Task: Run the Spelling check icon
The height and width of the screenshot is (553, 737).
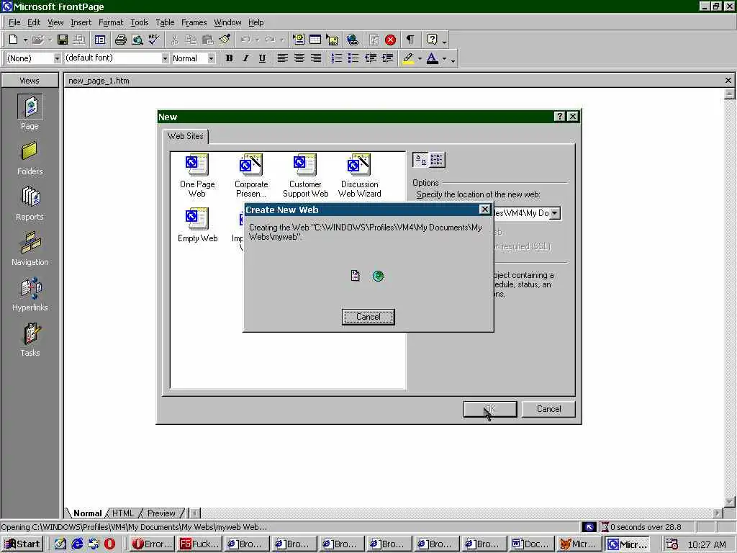Action: point(154,40)
